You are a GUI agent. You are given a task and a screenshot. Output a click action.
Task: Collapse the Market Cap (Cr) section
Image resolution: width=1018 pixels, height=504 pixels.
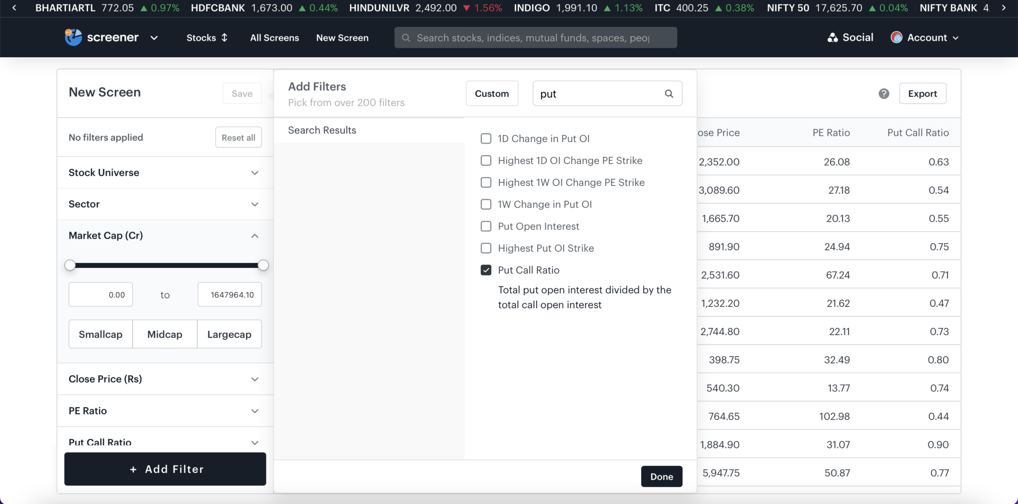[x=254, y=236]
